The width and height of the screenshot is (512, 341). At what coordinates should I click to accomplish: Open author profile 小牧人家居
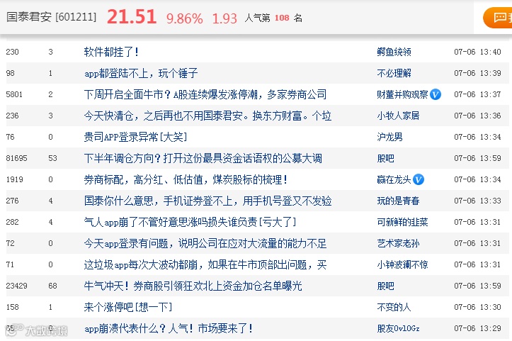pos(398,116)
